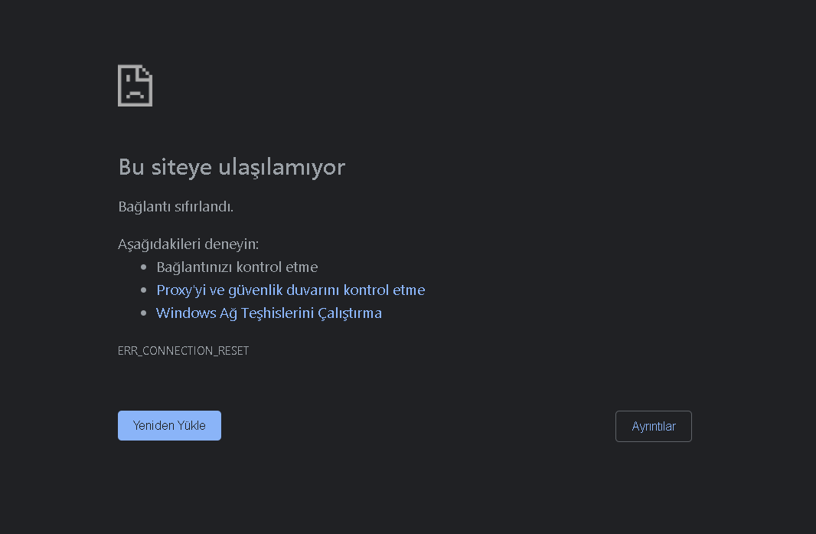Image resolution: width=816 pixels, height=534 pixels.
Task: Click the ERR_CONNECTION_RESET error code
Action: 183,351
